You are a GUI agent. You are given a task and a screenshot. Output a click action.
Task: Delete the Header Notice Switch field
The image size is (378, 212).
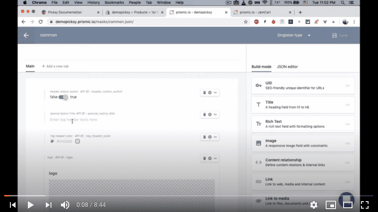click(204, 93)
